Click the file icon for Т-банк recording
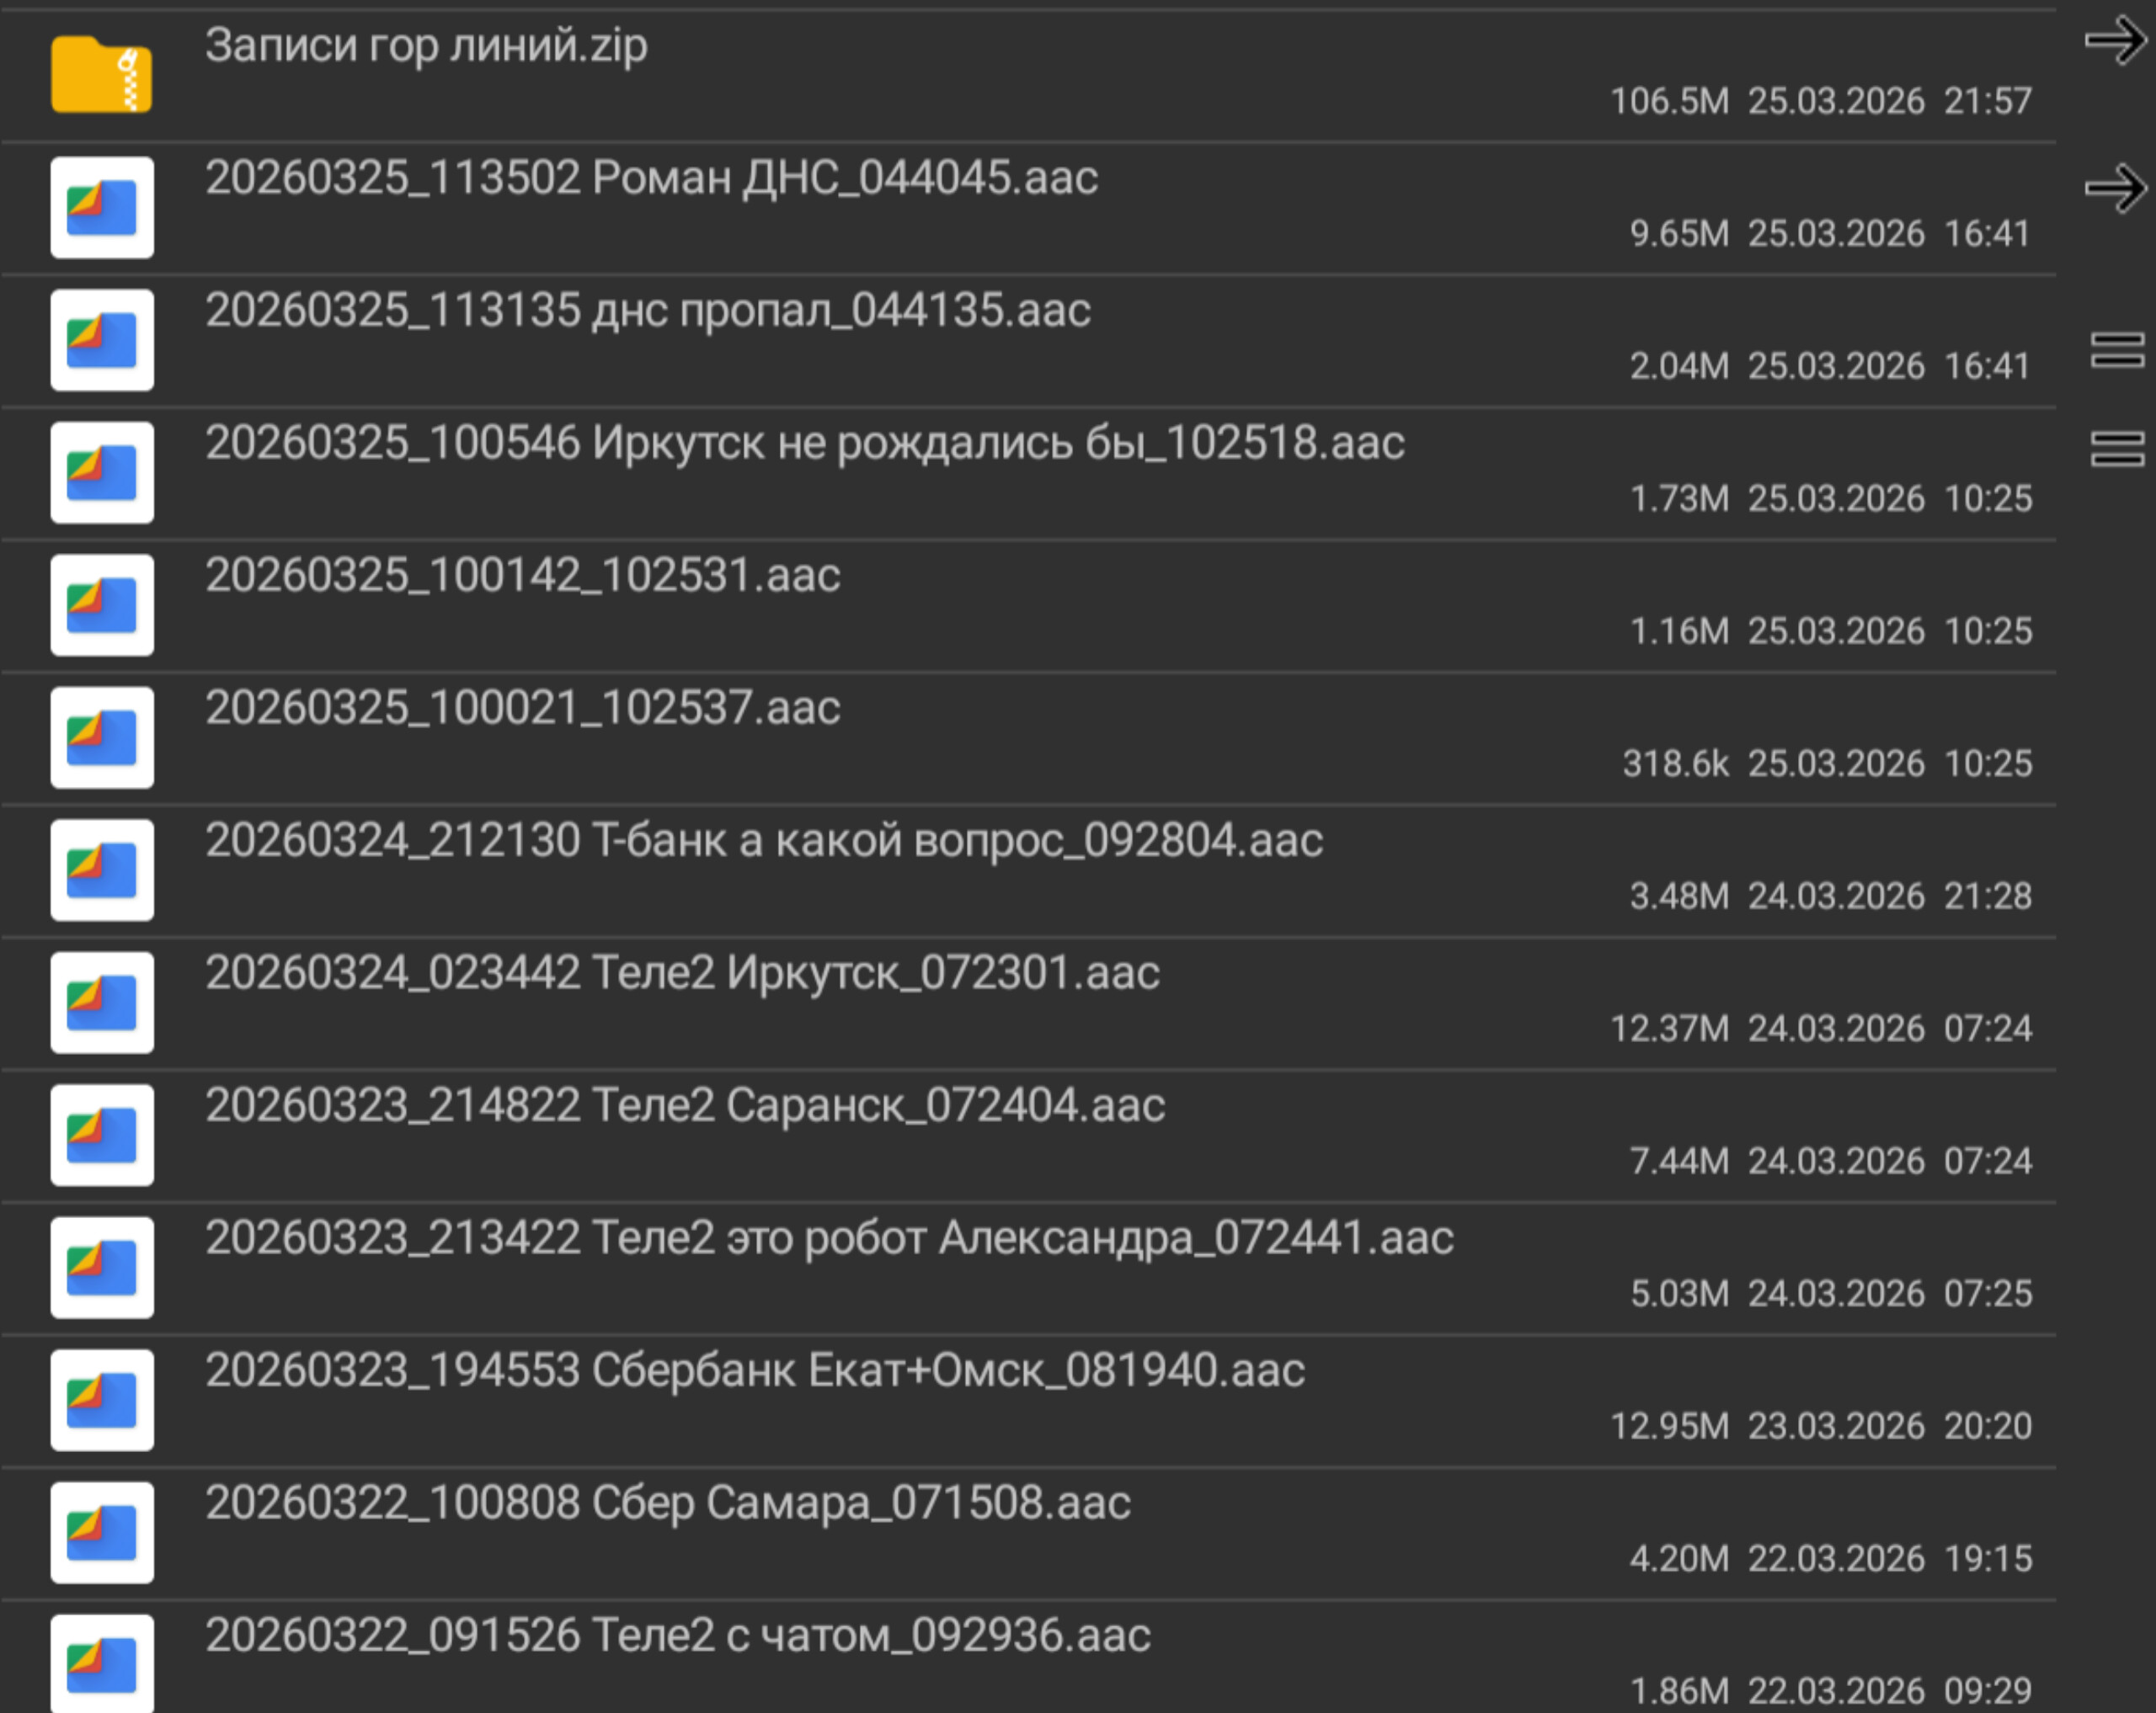Image resolution: width=2156 pixels, height=1713 pixels. [102, 870]
